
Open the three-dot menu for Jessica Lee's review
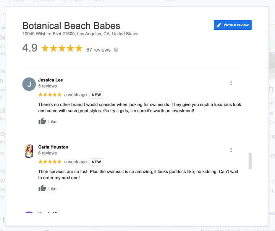[x=231, y=83]
